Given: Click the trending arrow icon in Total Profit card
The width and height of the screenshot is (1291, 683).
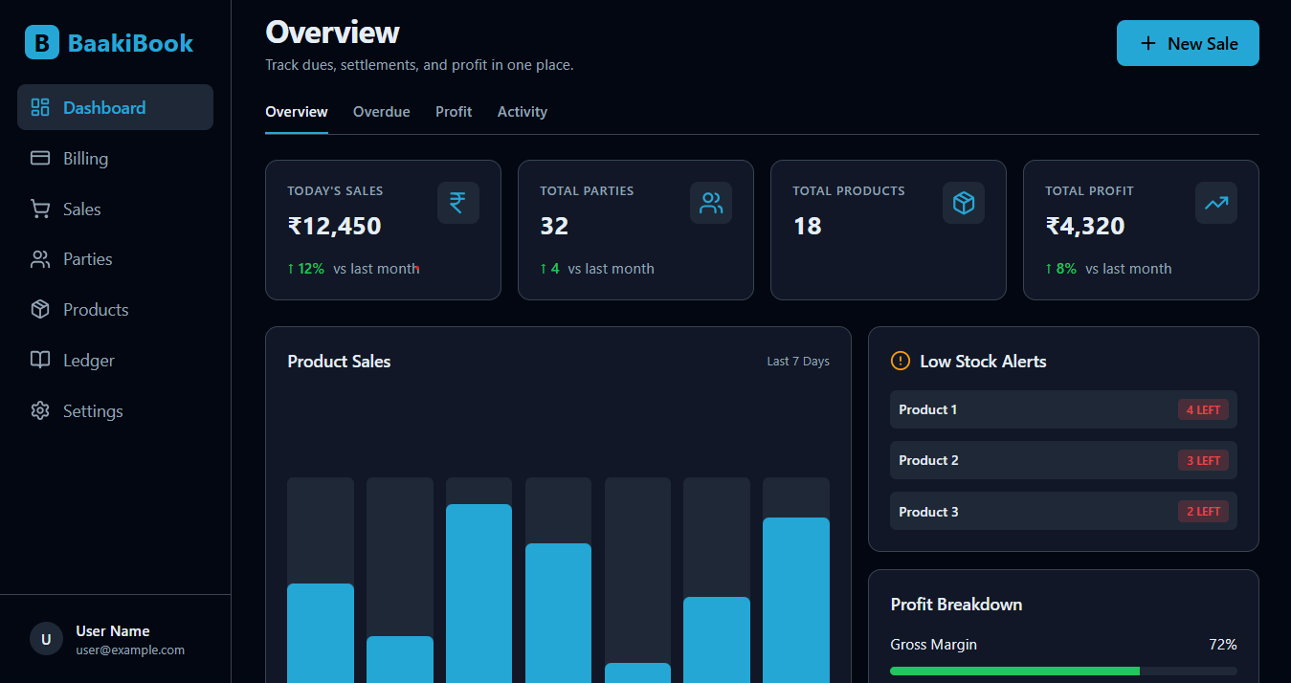Looking at the screenshot, I should pos(1215,203).
